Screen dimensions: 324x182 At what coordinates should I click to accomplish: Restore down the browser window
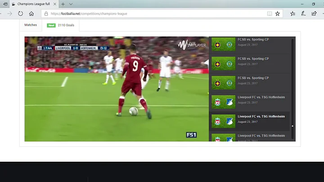(x=314, y=4)
